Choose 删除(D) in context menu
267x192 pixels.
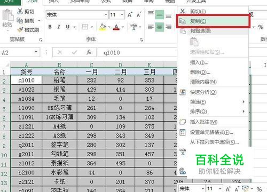tap(213, 72)
